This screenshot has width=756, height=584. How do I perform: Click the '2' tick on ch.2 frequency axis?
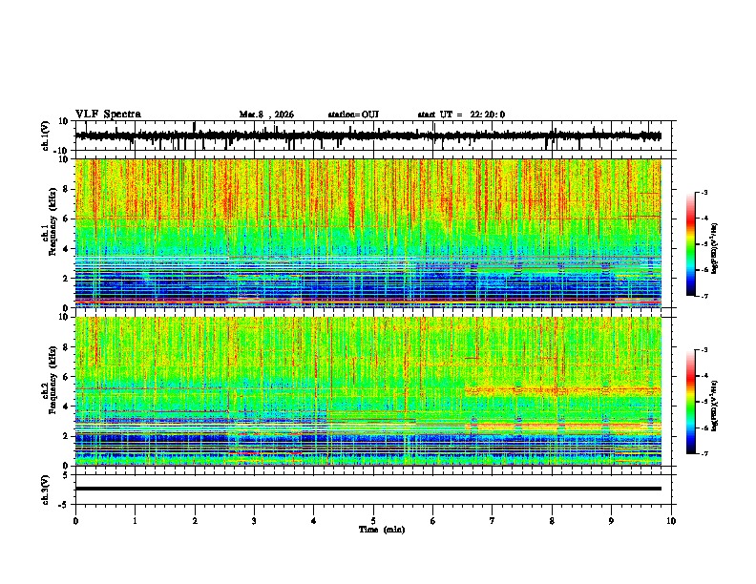tap(66, 436)
